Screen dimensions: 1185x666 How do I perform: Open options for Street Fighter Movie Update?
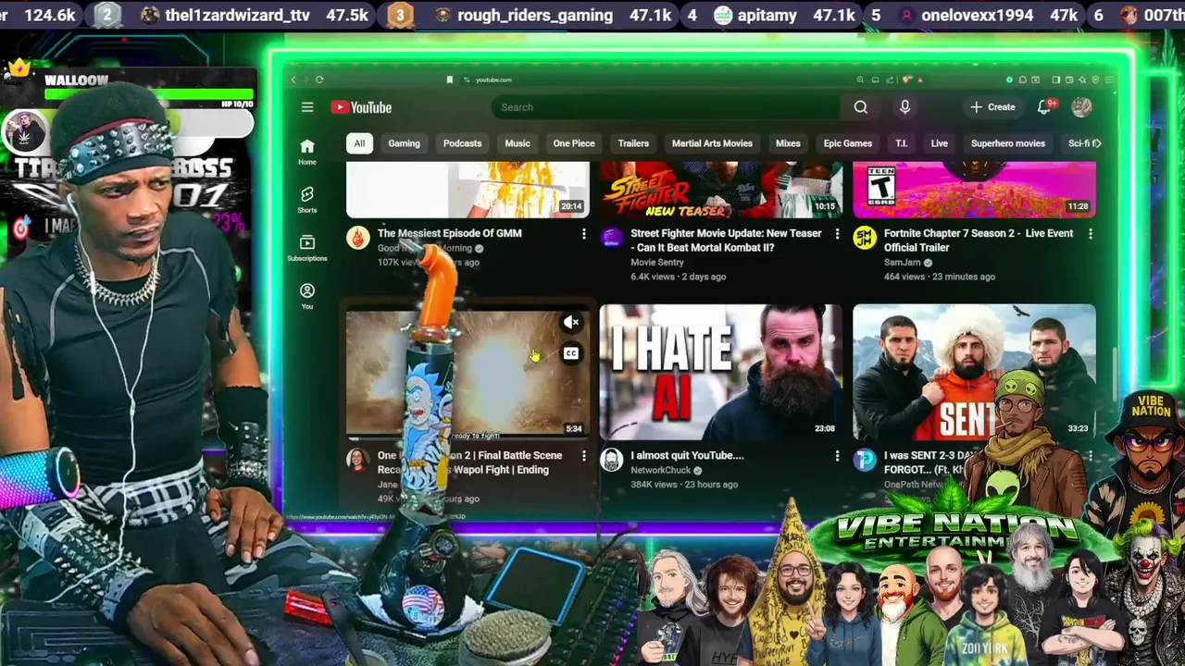pos(837,234)
